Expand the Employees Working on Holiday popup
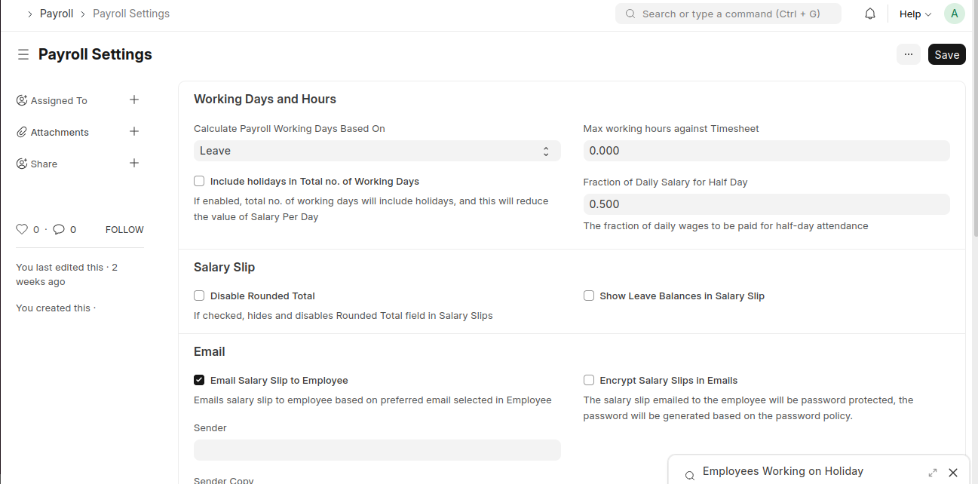The image size is (978, 484). (x=933, y=473)
